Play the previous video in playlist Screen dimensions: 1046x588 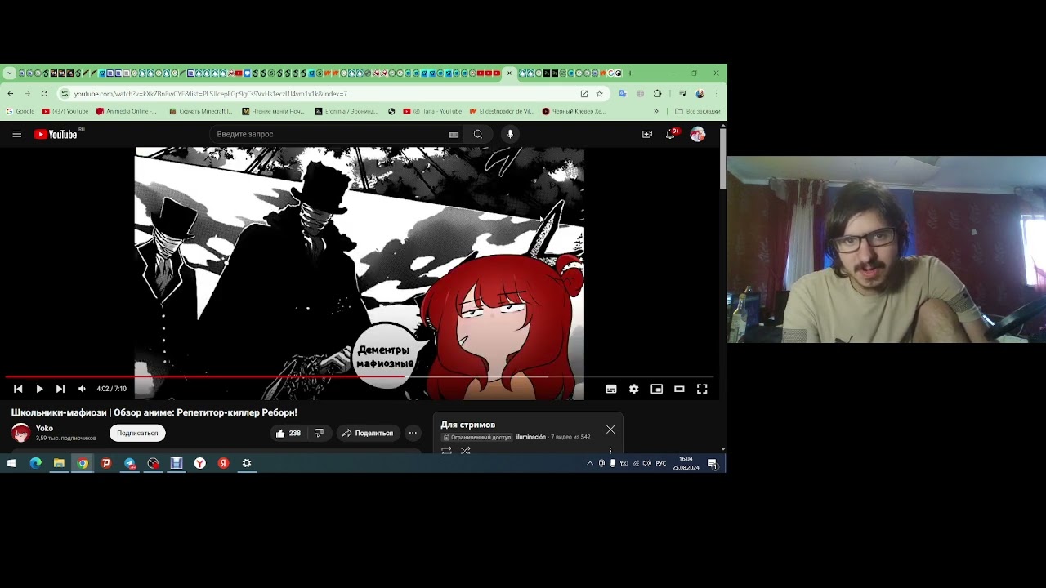click(x=18, y=389)
